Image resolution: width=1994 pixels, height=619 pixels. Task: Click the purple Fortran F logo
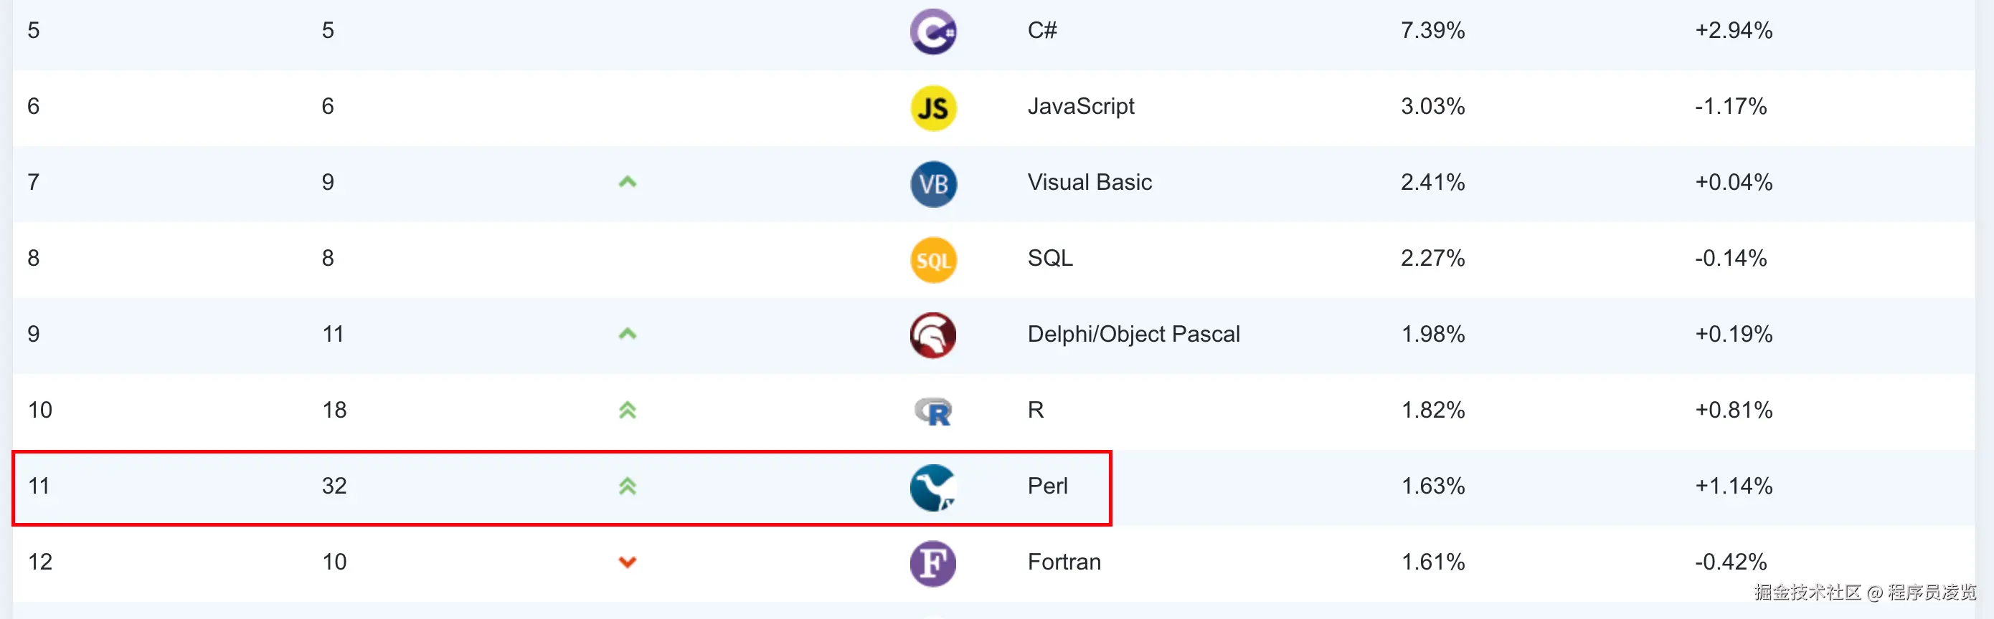pos(932,563)
